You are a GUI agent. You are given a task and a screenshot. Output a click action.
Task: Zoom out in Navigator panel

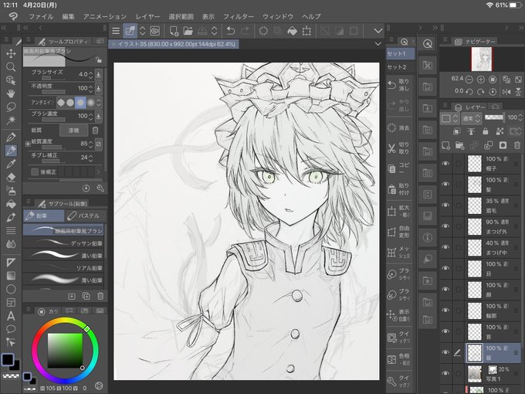pyautogui.click(x=469, y=80)
